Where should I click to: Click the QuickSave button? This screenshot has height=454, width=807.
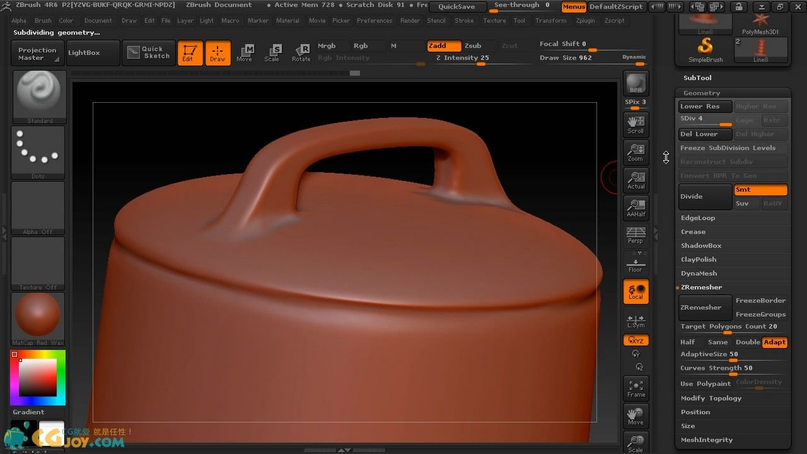coord(457,6)
